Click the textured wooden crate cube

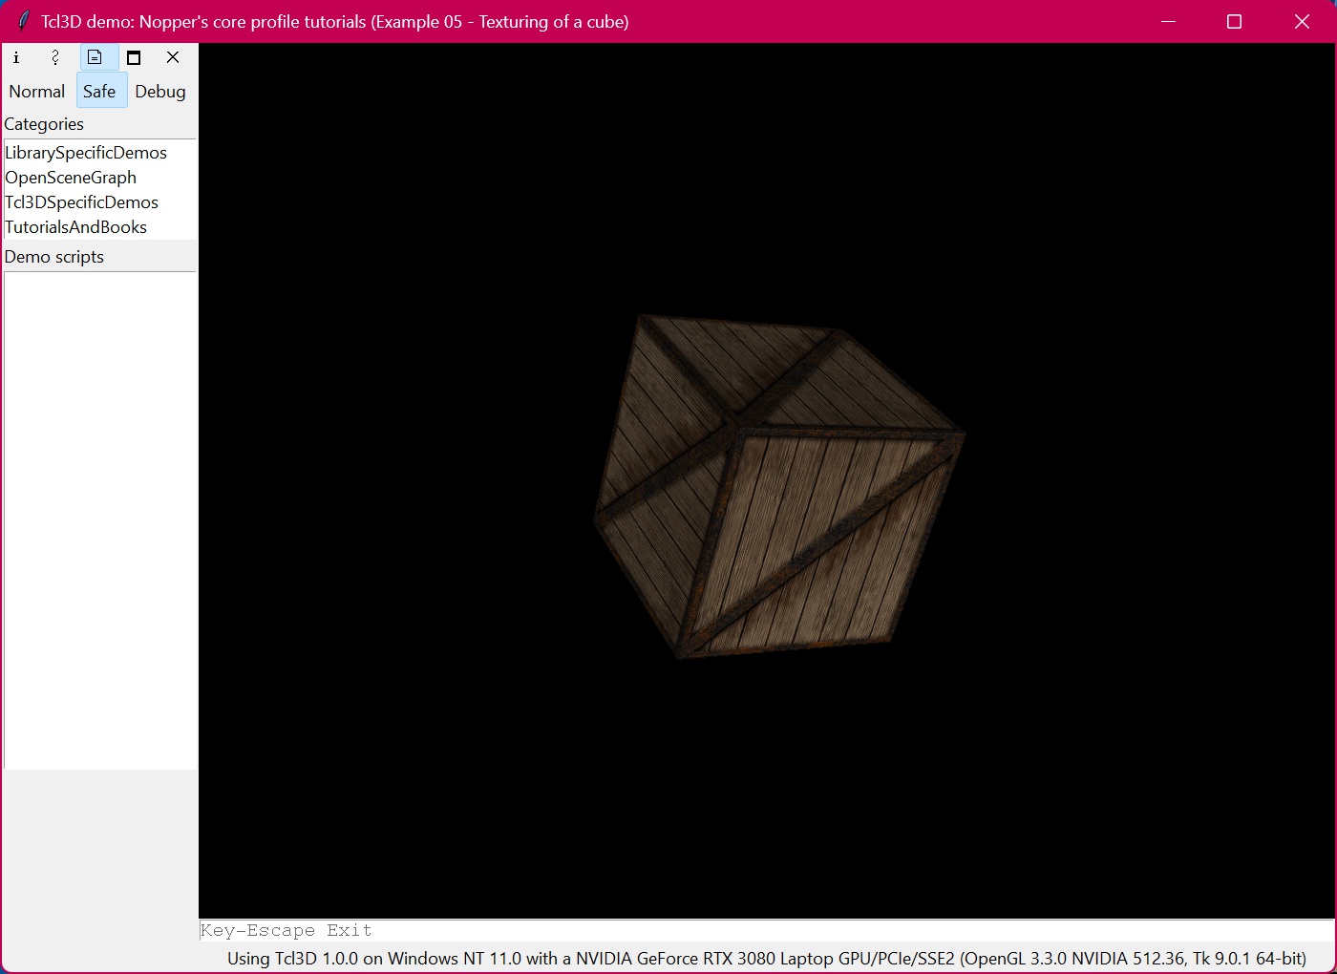(778, 487)
